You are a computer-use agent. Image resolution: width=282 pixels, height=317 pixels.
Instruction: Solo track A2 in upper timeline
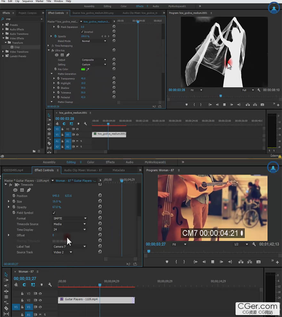[81, 146]
